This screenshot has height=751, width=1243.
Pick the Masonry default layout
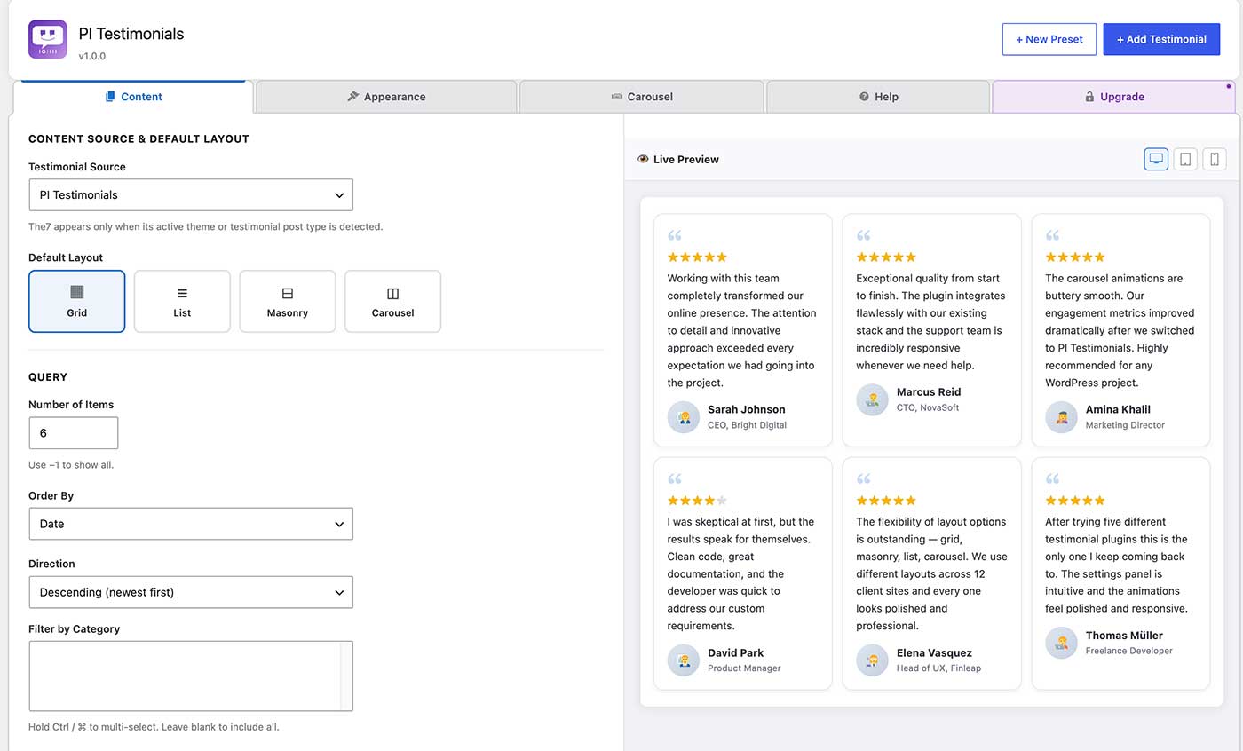click(x=288, y=301)
